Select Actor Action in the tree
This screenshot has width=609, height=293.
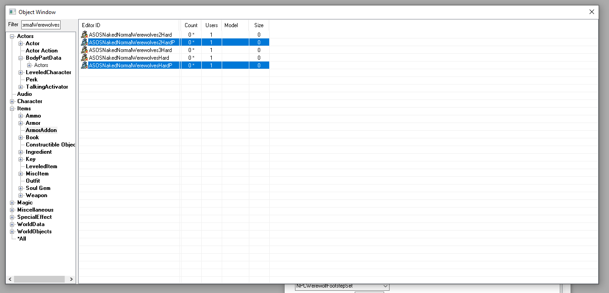tap(42, 51)
